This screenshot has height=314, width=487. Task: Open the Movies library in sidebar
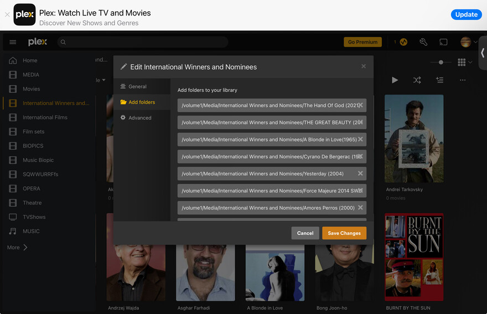point(31,89)
